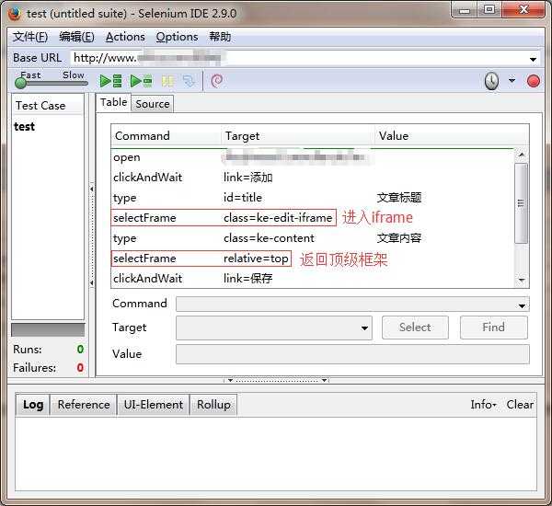Screen dimensions: 552x506
Task: Minimize the Selenium IDE window
Action: [x=465, y=10]
